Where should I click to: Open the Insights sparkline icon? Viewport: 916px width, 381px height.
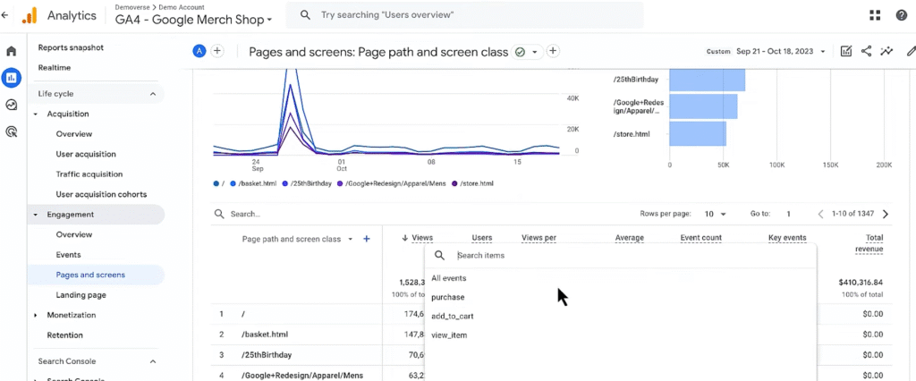click(887, 51)
